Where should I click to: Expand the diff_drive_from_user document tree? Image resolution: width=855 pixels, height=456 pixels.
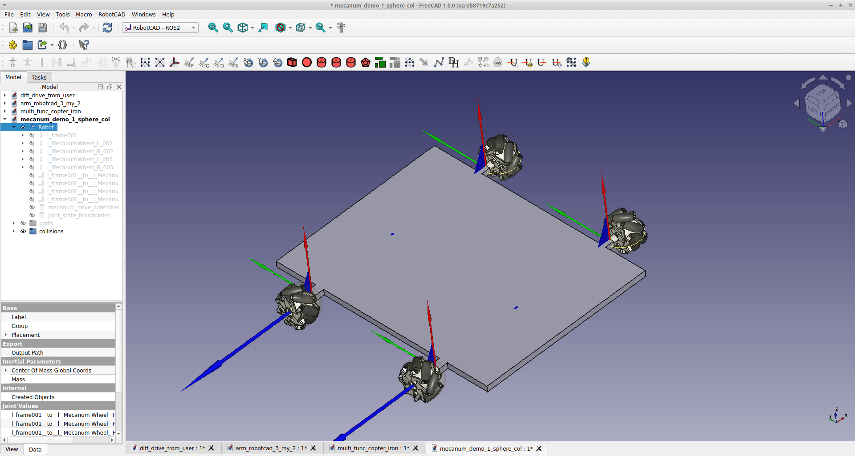[5, 96]
